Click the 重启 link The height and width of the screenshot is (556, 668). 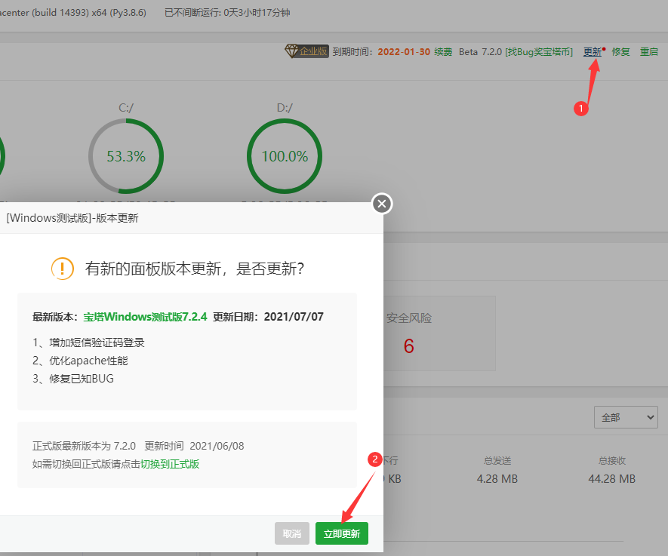649,52
